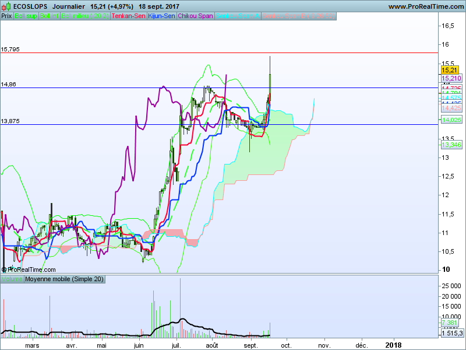Select the Volume label in lower panel
This screenshot has width=466, height=350.
[x=12, y=279]
